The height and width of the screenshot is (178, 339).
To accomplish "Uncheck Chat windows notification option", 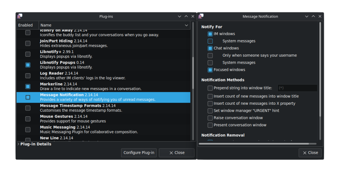I will click(x=210, y=48).
